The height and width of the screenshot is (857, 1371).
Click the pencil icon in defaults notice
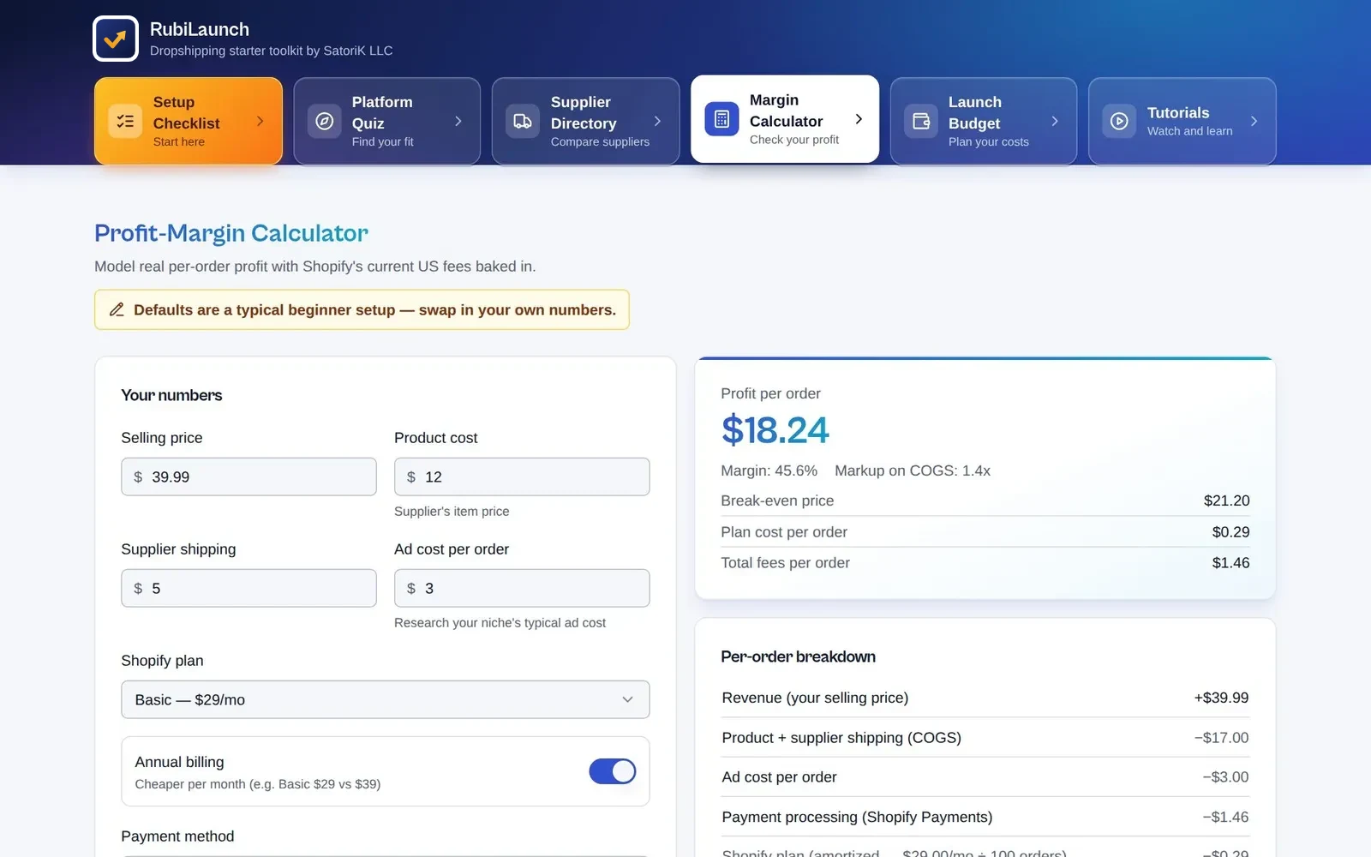(117, 309)
